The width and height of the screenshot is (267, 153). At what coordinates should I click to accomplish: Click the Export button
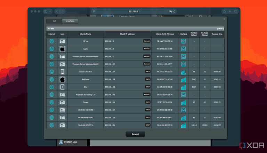click(135, 134)
